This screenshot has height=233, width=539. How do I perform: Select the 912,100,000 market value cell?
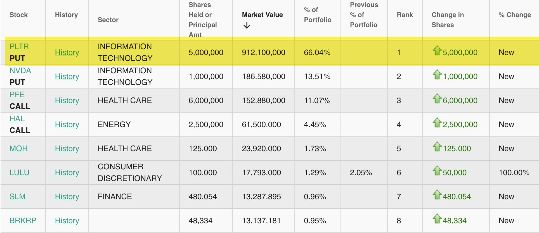click(264, 52)
